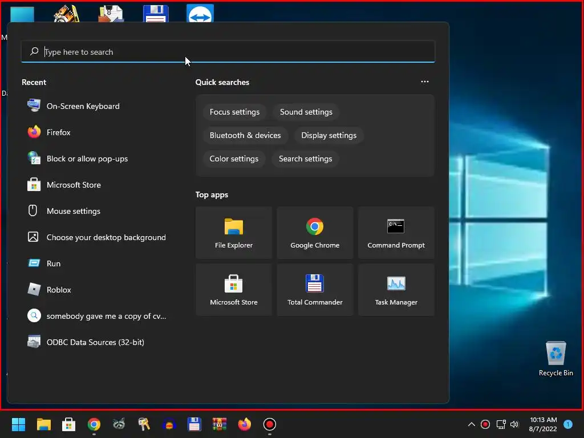Select the Recycle Bin desktop icon

pos(555,359)
